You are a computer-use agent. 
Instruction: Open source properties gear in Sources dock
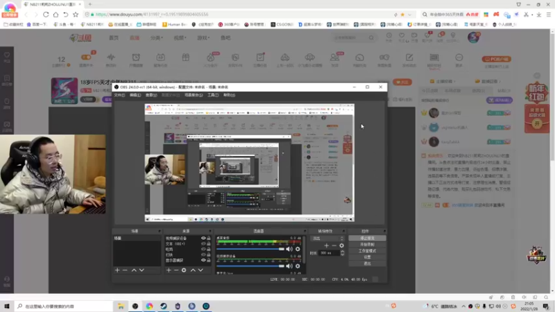coord(184,270)
